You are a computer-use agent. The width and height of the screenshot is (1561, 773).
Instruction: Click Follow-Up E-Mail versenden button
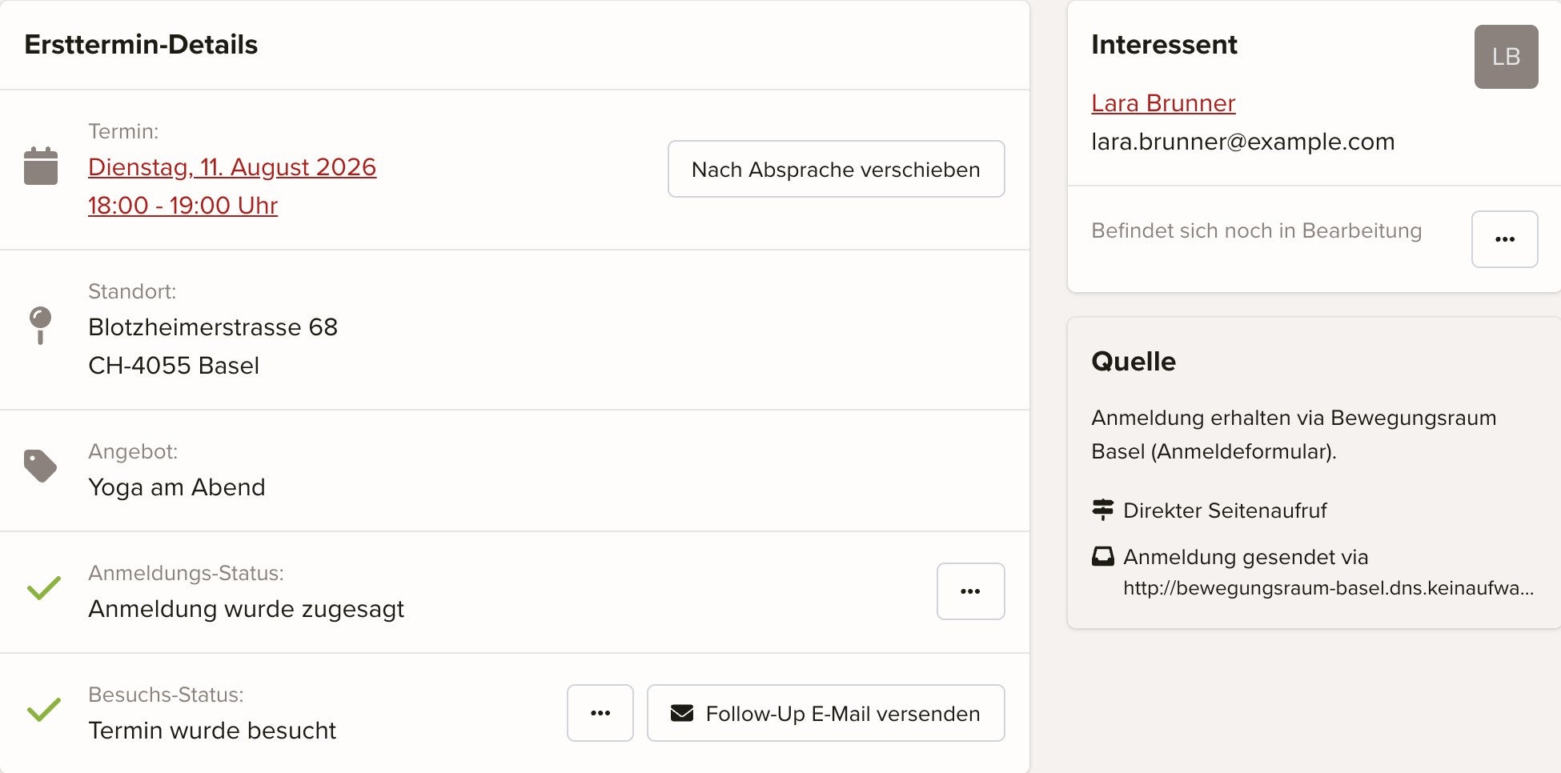coord(826,713)
